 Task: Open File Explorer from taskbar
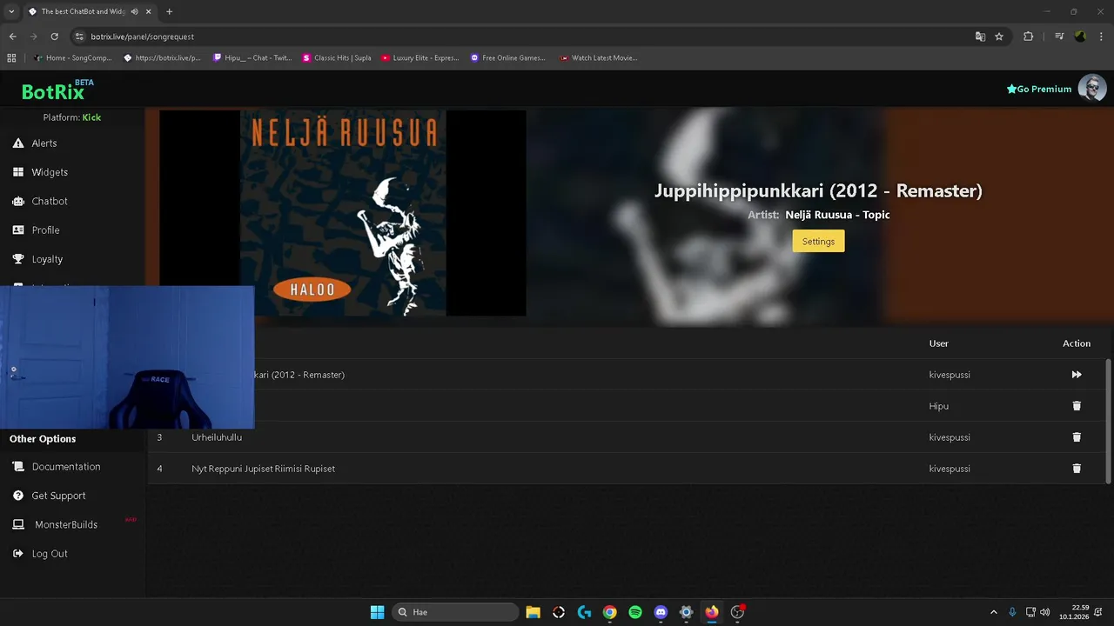534,612
